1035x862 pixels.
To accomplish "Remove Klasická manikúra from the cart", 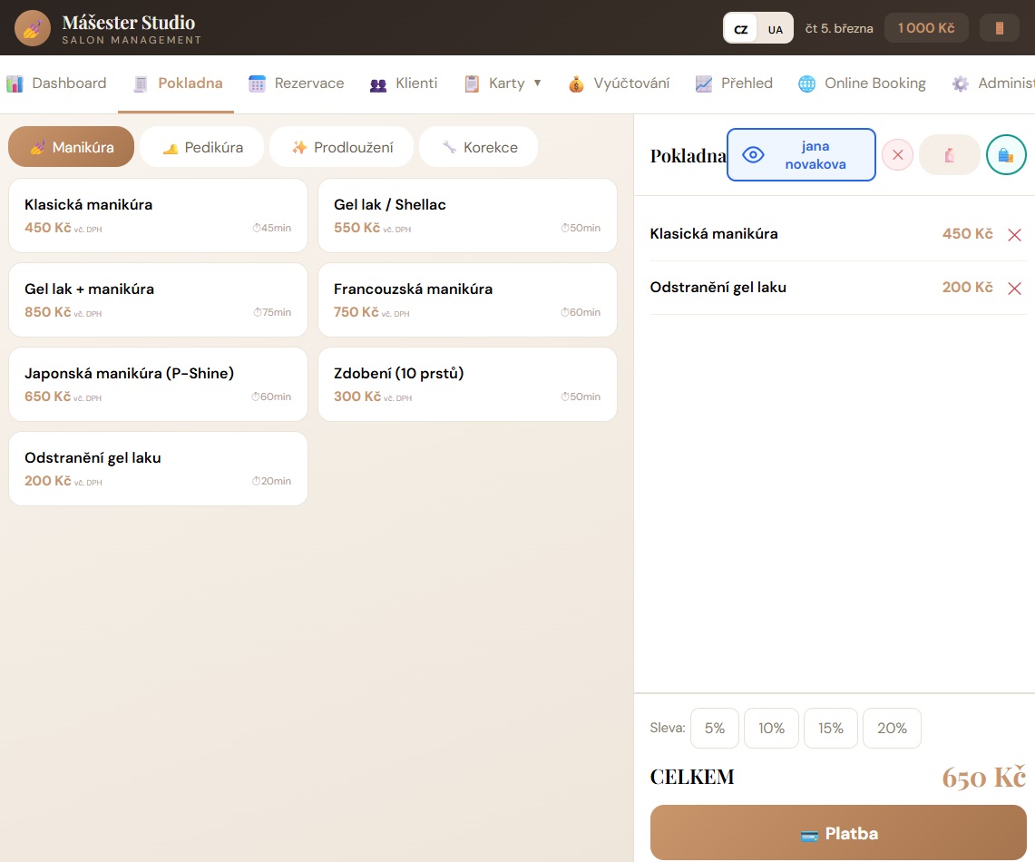I will [x=1014, y=235].
